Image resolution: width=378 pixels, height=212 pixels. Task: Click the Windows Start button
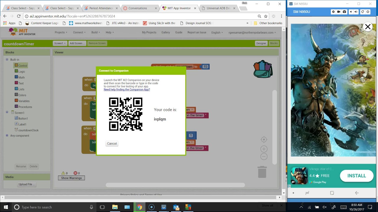pos(6,207)
